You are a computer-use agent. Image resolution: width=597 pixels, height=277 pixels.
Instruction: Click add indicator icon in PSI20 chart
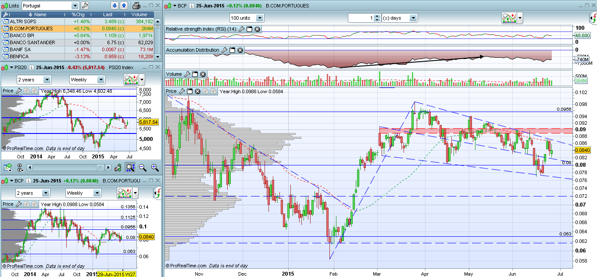[131, 80]
